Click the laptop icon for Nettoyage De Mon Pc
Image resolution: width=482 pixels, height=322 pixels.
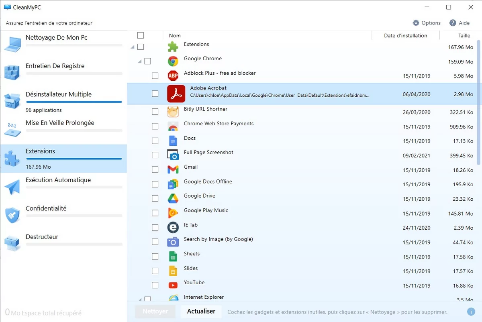[x=12, y=44]
